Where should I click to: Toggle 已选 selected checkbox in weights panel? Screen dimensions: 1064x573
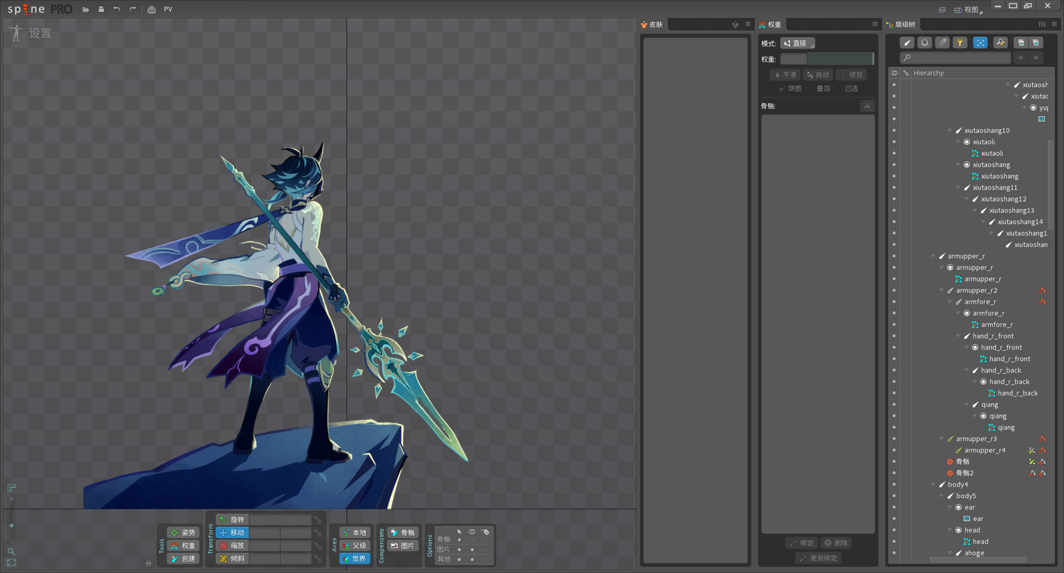(839, 88)
